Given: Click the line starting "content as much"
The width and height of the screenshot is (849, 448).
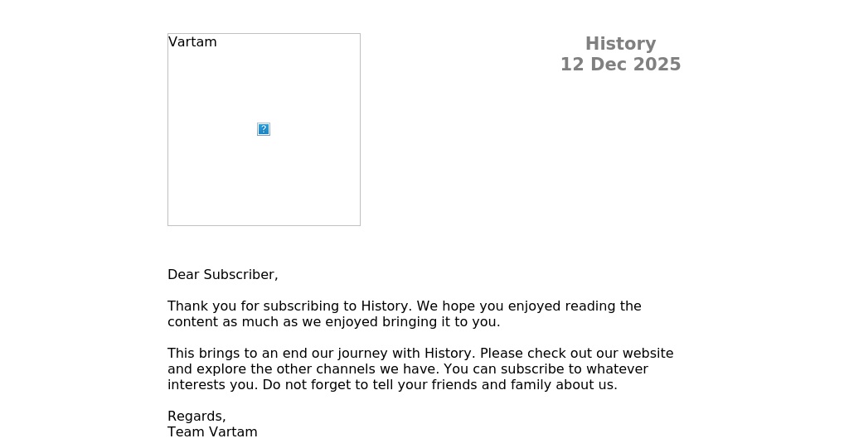Looking at the screenshot, I should tap(333, 322).
